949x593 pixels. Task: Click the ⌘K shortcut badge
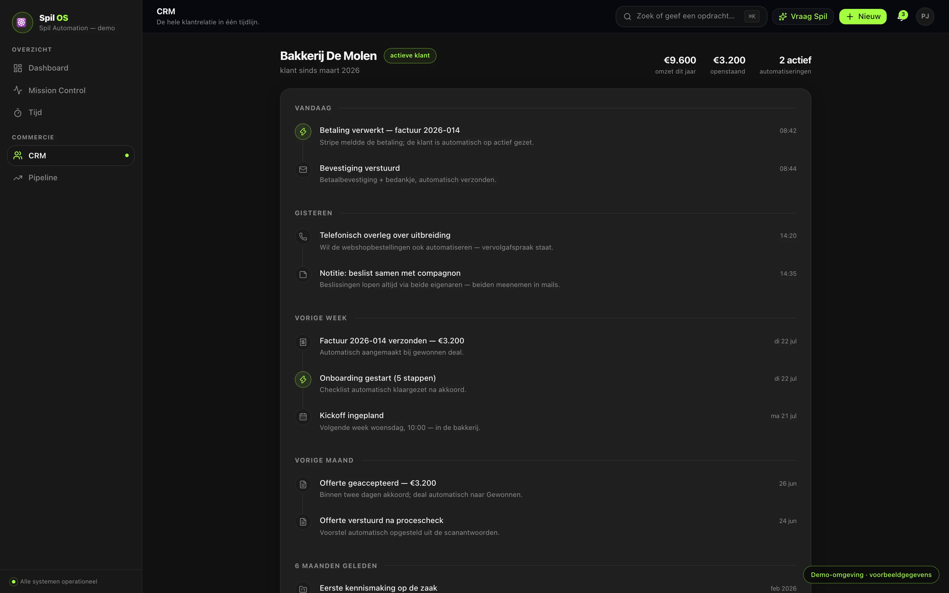point(752,17)
